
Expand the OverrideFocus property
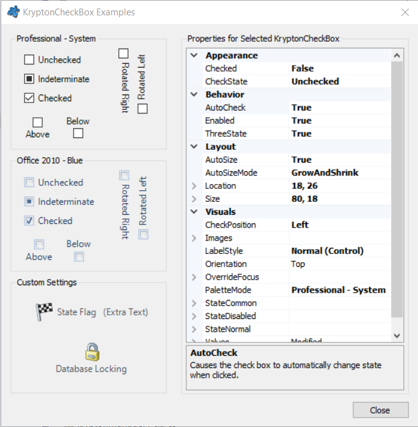(x=194, y=277)
